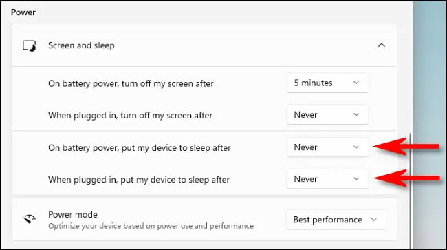Click the upper red arrow annotation

(x=406, y=147)
